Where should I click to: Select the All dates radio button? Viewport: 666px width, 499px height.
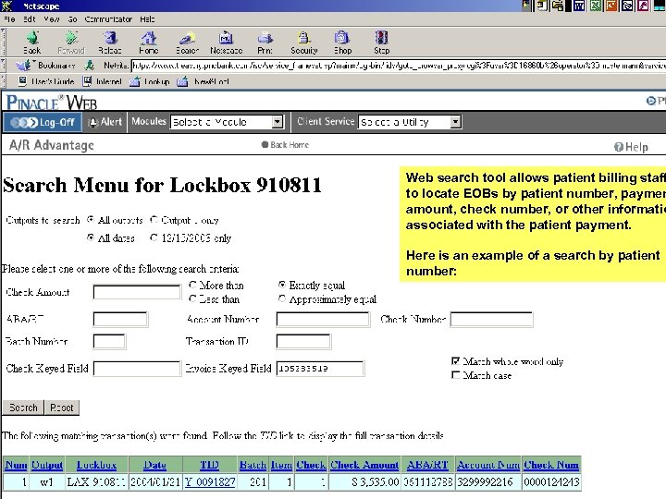[x=91, y=237]
